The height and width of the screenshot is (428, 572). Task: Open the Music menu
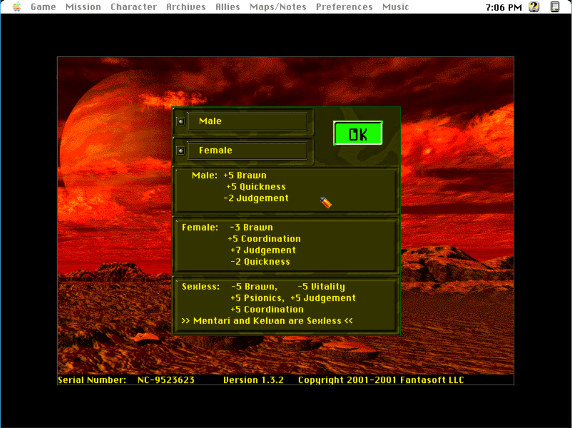(396, 7)
